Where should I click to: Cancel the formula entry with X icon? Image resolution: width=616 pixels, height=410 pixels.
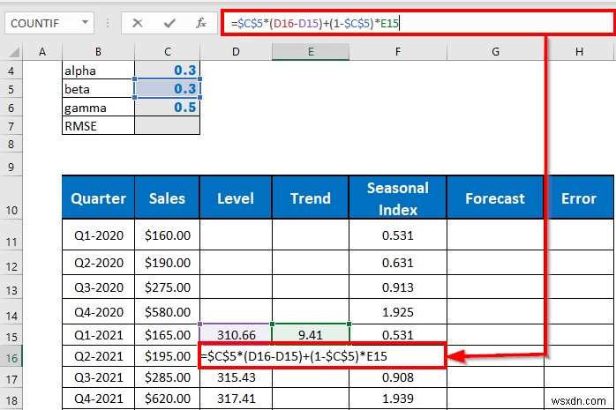coord(138,23)
